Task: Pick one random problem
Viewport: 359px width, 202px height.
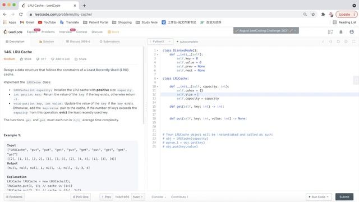Action: 81,197
